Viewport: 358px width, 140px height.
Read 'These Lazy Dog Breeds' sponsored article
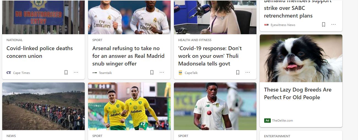[x=298, y=93]
